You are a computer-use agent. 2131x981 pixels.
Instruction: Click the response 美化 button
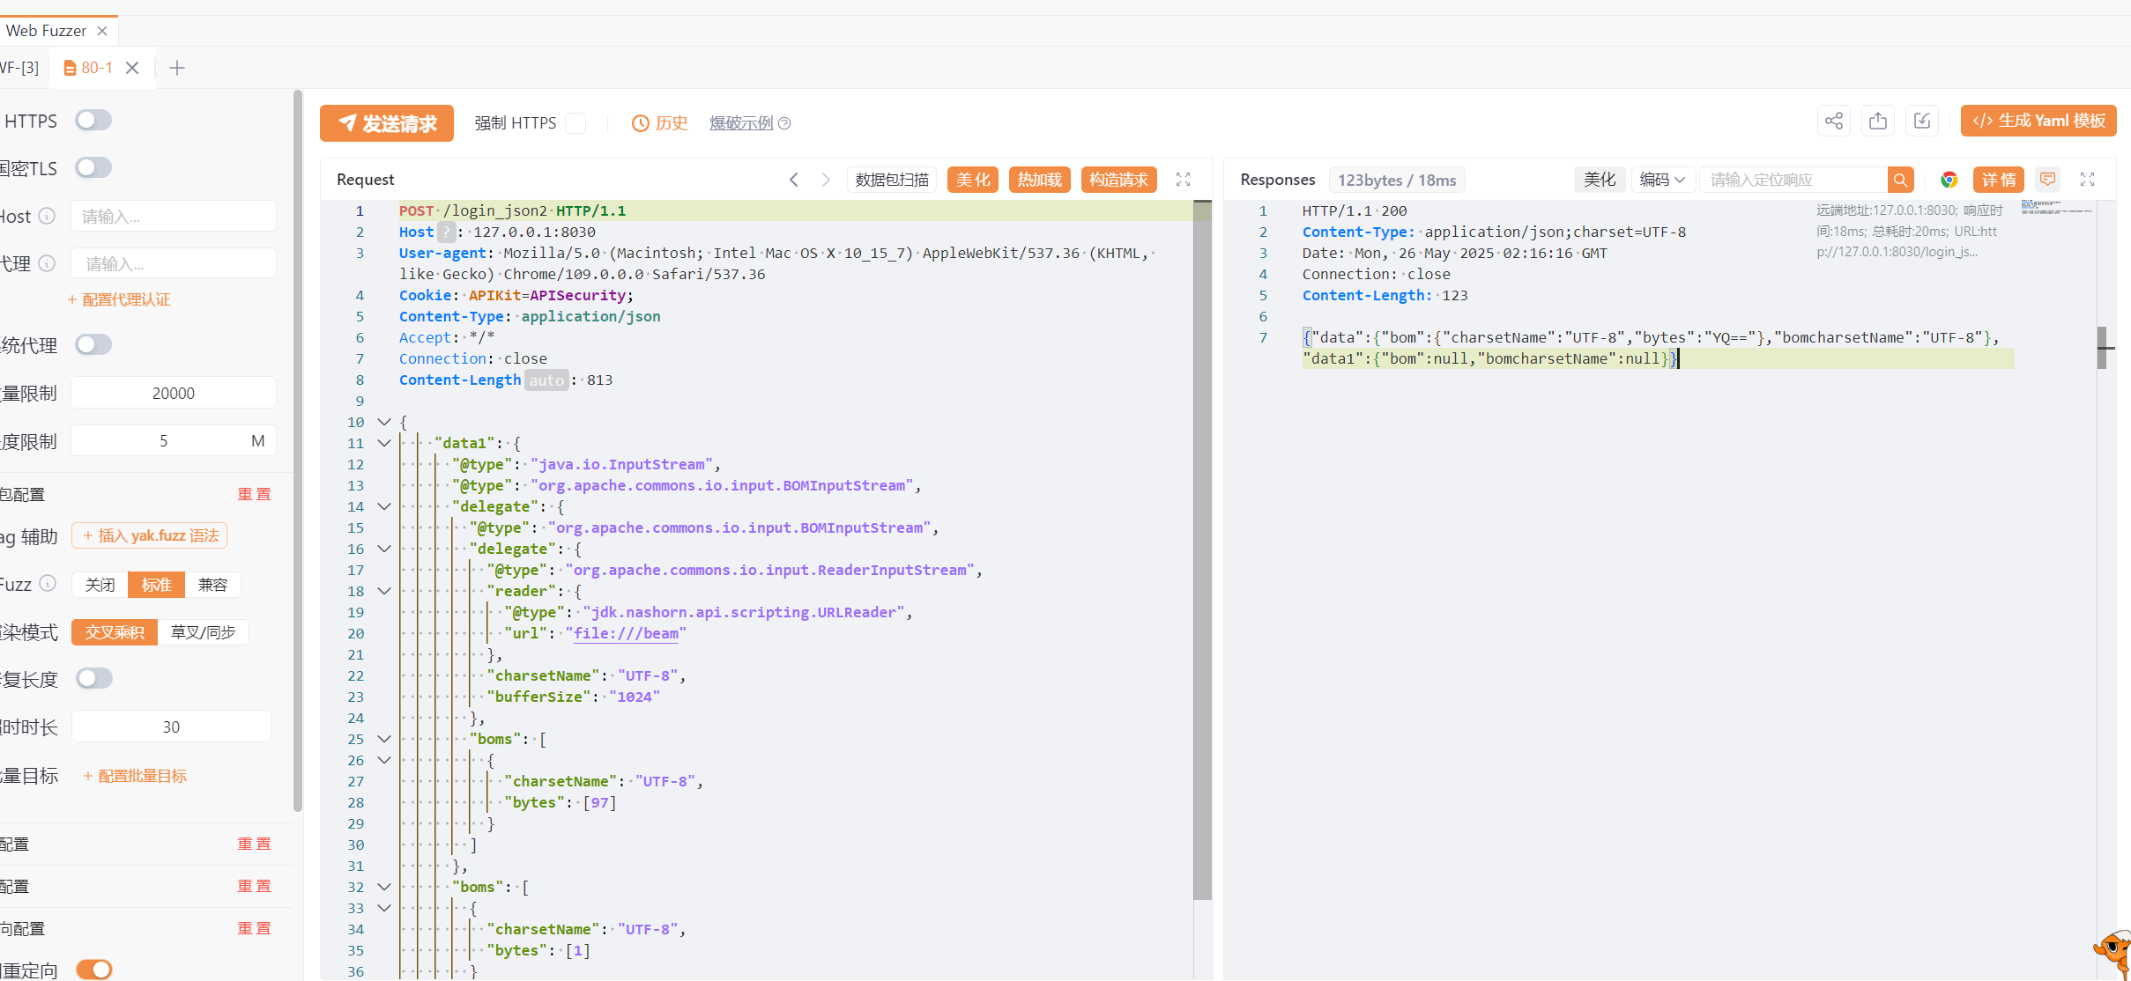tap(1600, 180)
